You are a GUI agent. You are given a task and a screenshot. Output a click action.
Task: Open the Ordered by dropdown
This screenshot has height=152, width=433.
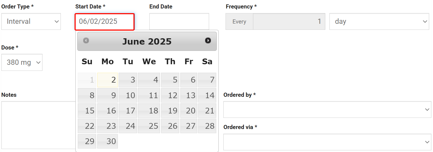coord(327,110)
